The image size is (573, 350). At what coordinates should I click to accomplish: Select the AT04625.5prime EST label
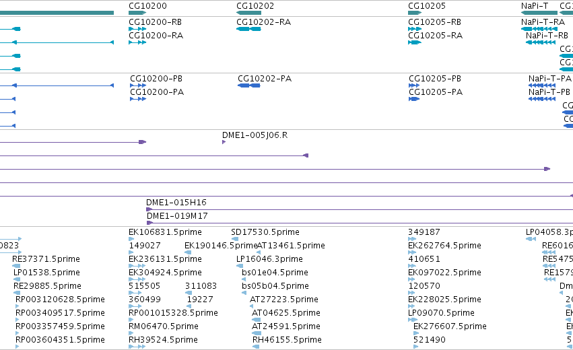[285, 313]
